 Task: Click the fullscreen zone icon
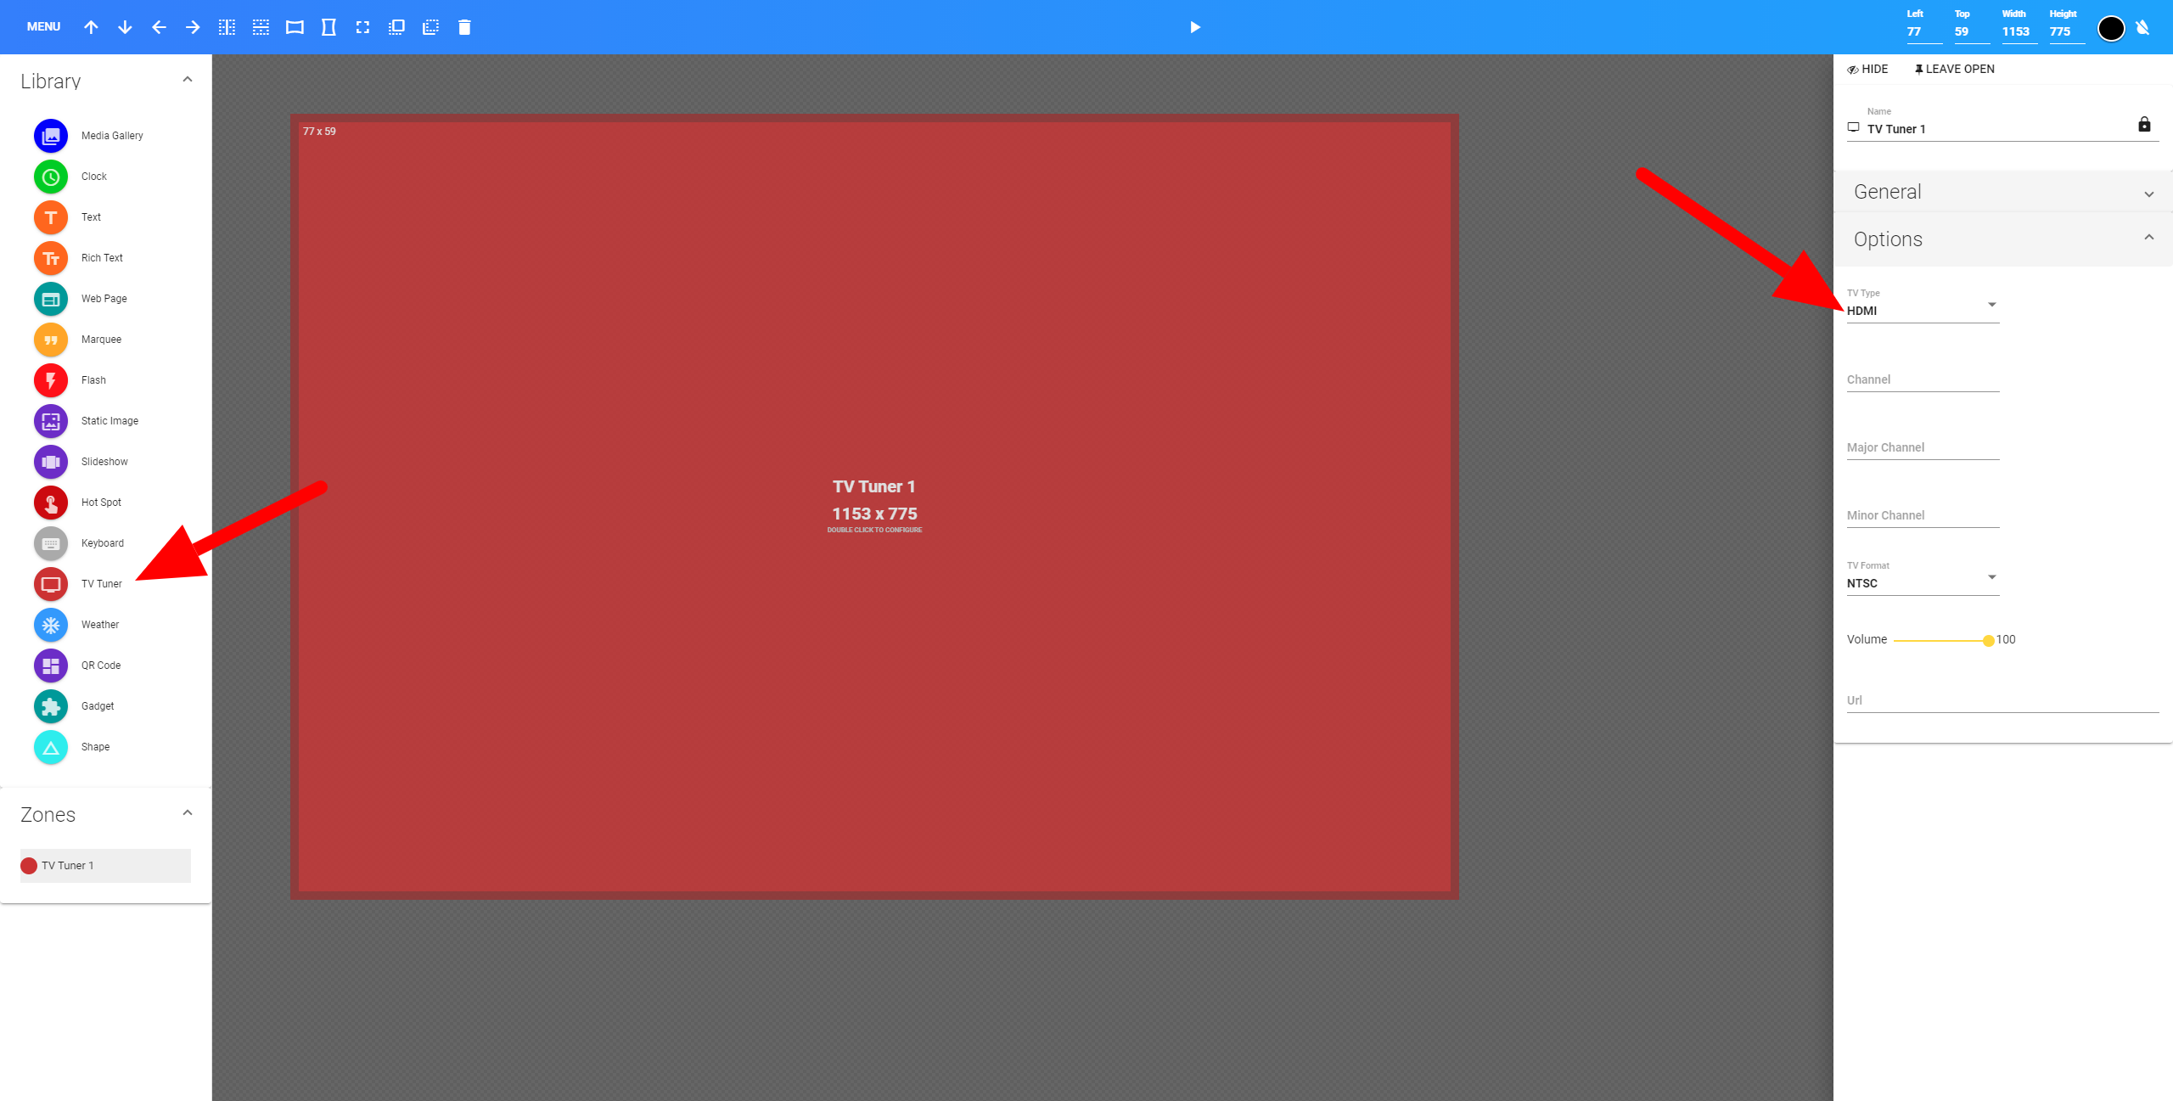coord(362,27)
